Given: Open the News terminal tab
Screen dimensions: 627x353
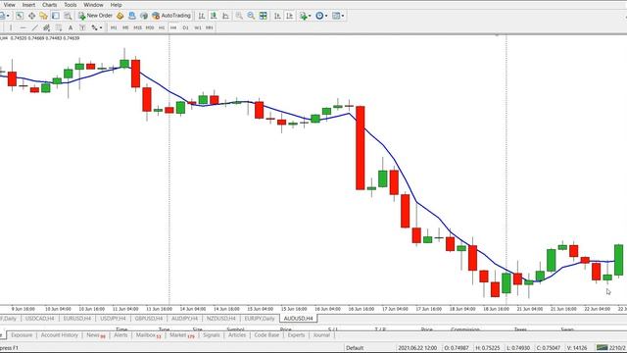Looking at the screenshot, I should point(96,335).
